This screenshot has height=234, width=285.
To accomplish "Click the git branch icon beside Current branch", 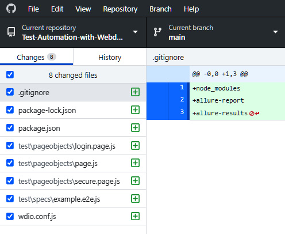I will pyautogui.click(x=157, y=32).
